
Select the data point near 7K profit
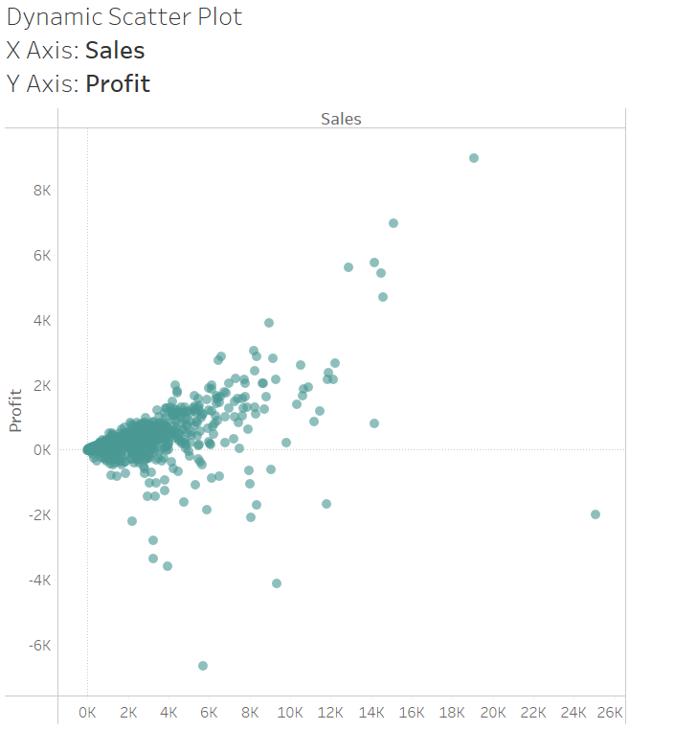tap(393, 223)
